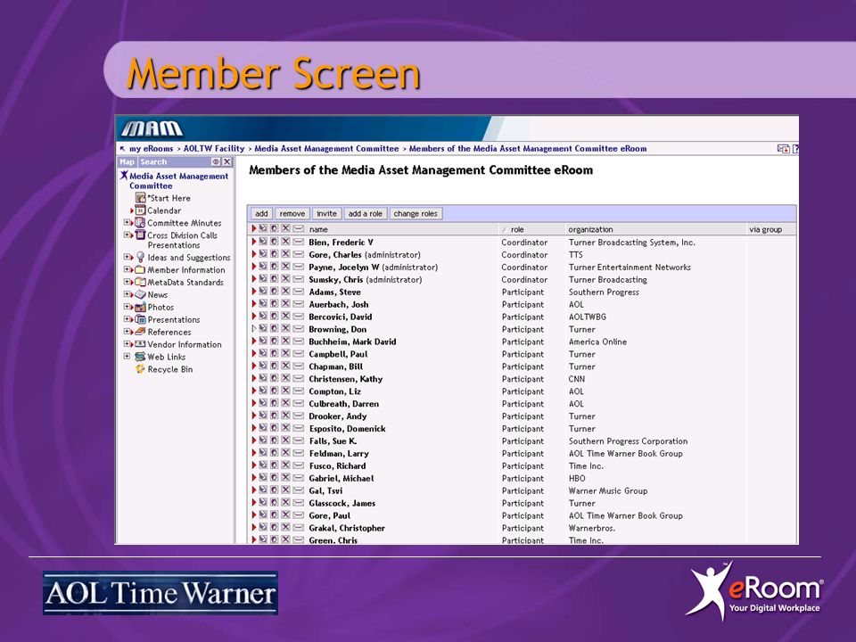Click the lightbulb Ideas and Suggestions icon
The height and width of the screenshot is (642, 856).
[x=140, y=257]
